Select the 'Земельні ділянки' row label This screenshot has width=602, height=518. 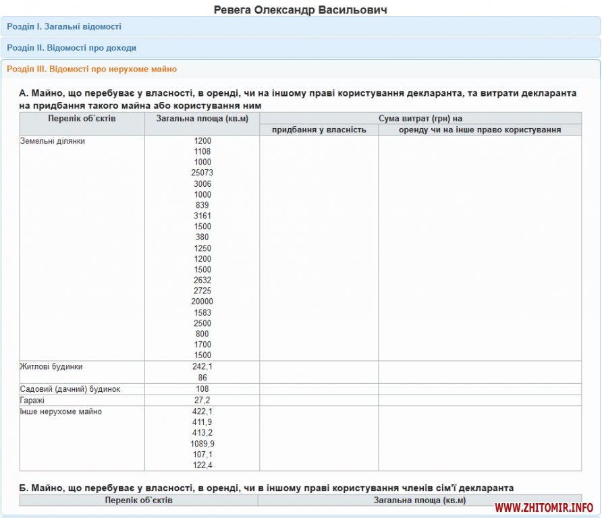[x=53, y=141]
